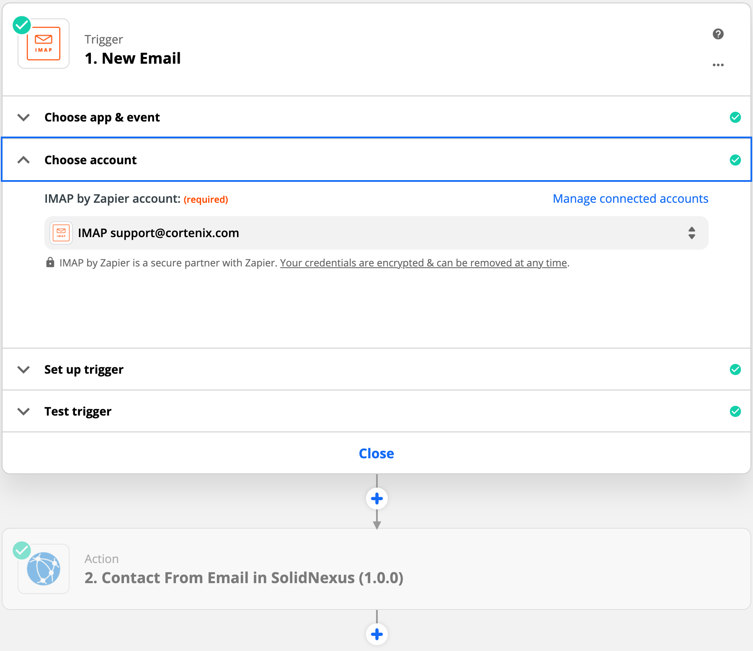Click the Set up trigger heading text
The height and width of the screenshot is (651, 753).
(84, 369)
